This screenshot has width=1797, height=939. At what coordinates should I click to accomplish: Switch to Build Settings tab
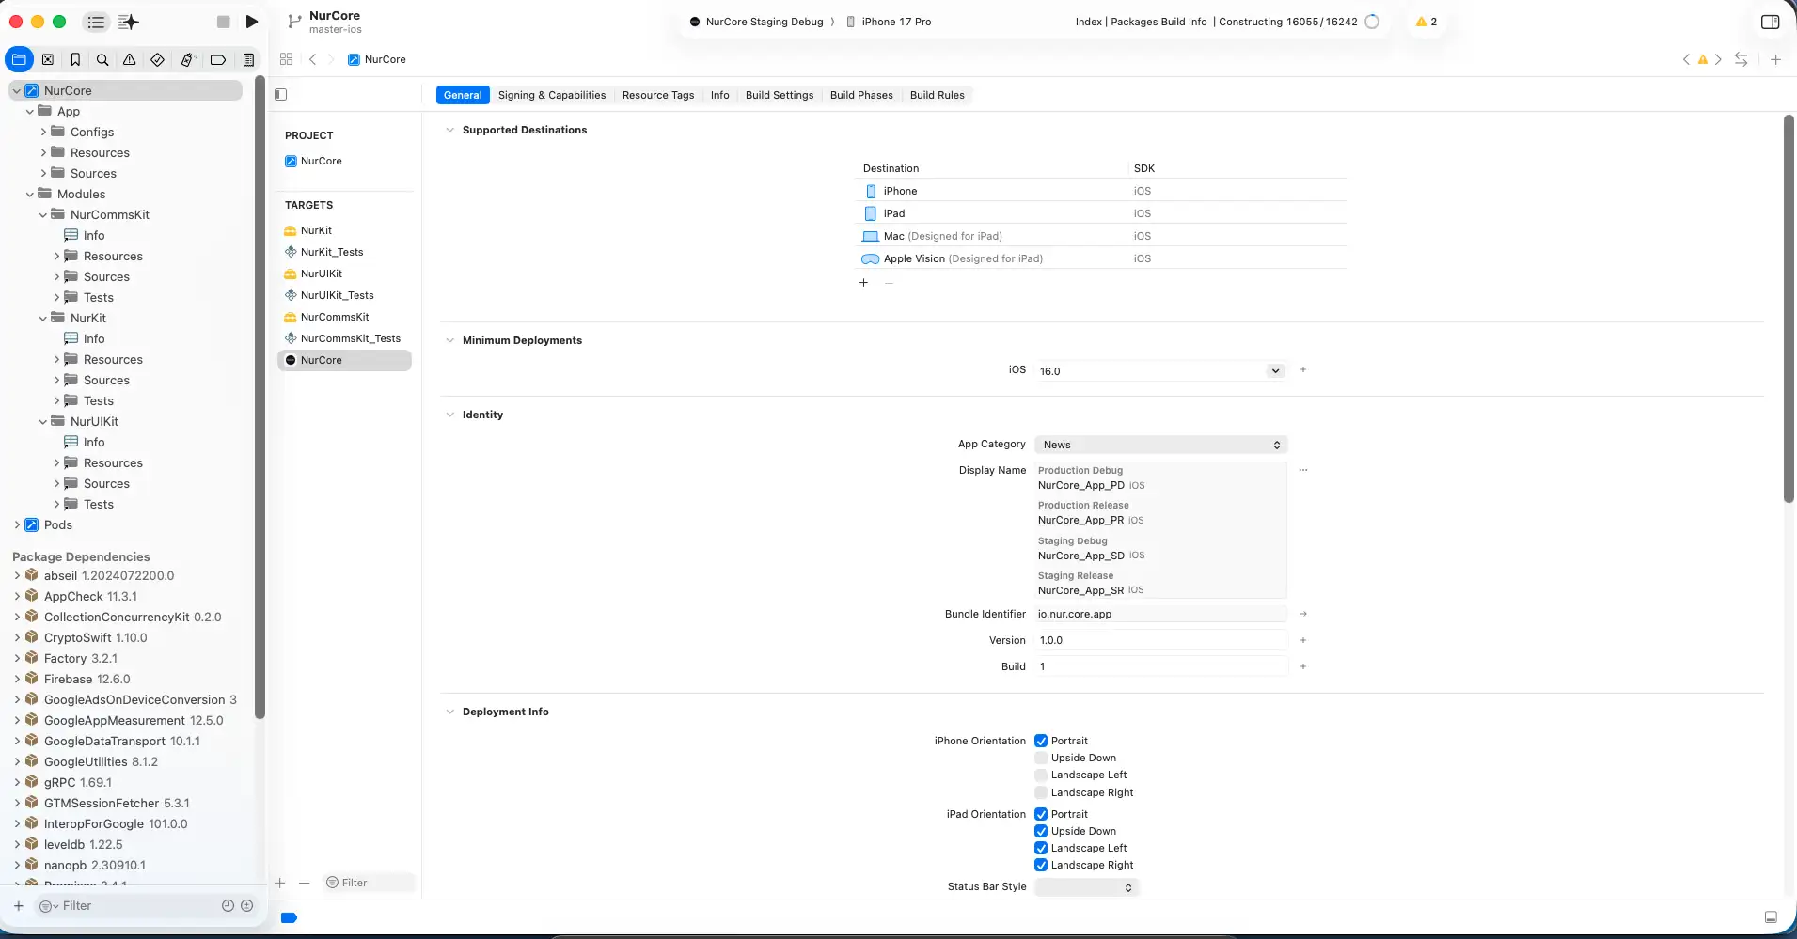(x=780, y=95)
